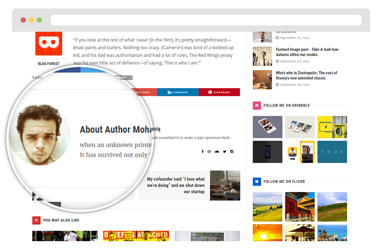384x251 pixels.
Task: Open Dribbble shot with three app phones
Action: pyautogui.click(x=300, y=127)
